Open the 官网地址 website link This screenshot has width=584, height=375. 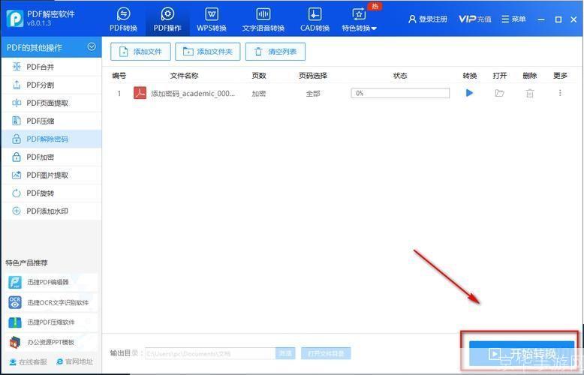74,361
